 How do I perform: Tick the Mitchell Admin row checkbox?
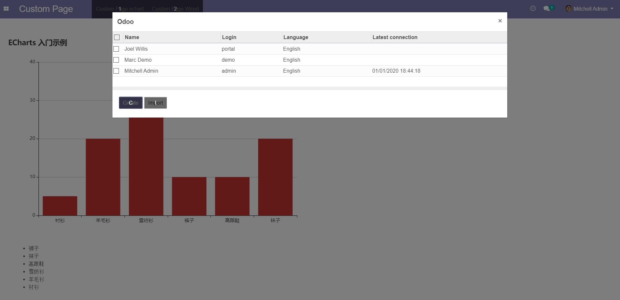tap(116, 71)
